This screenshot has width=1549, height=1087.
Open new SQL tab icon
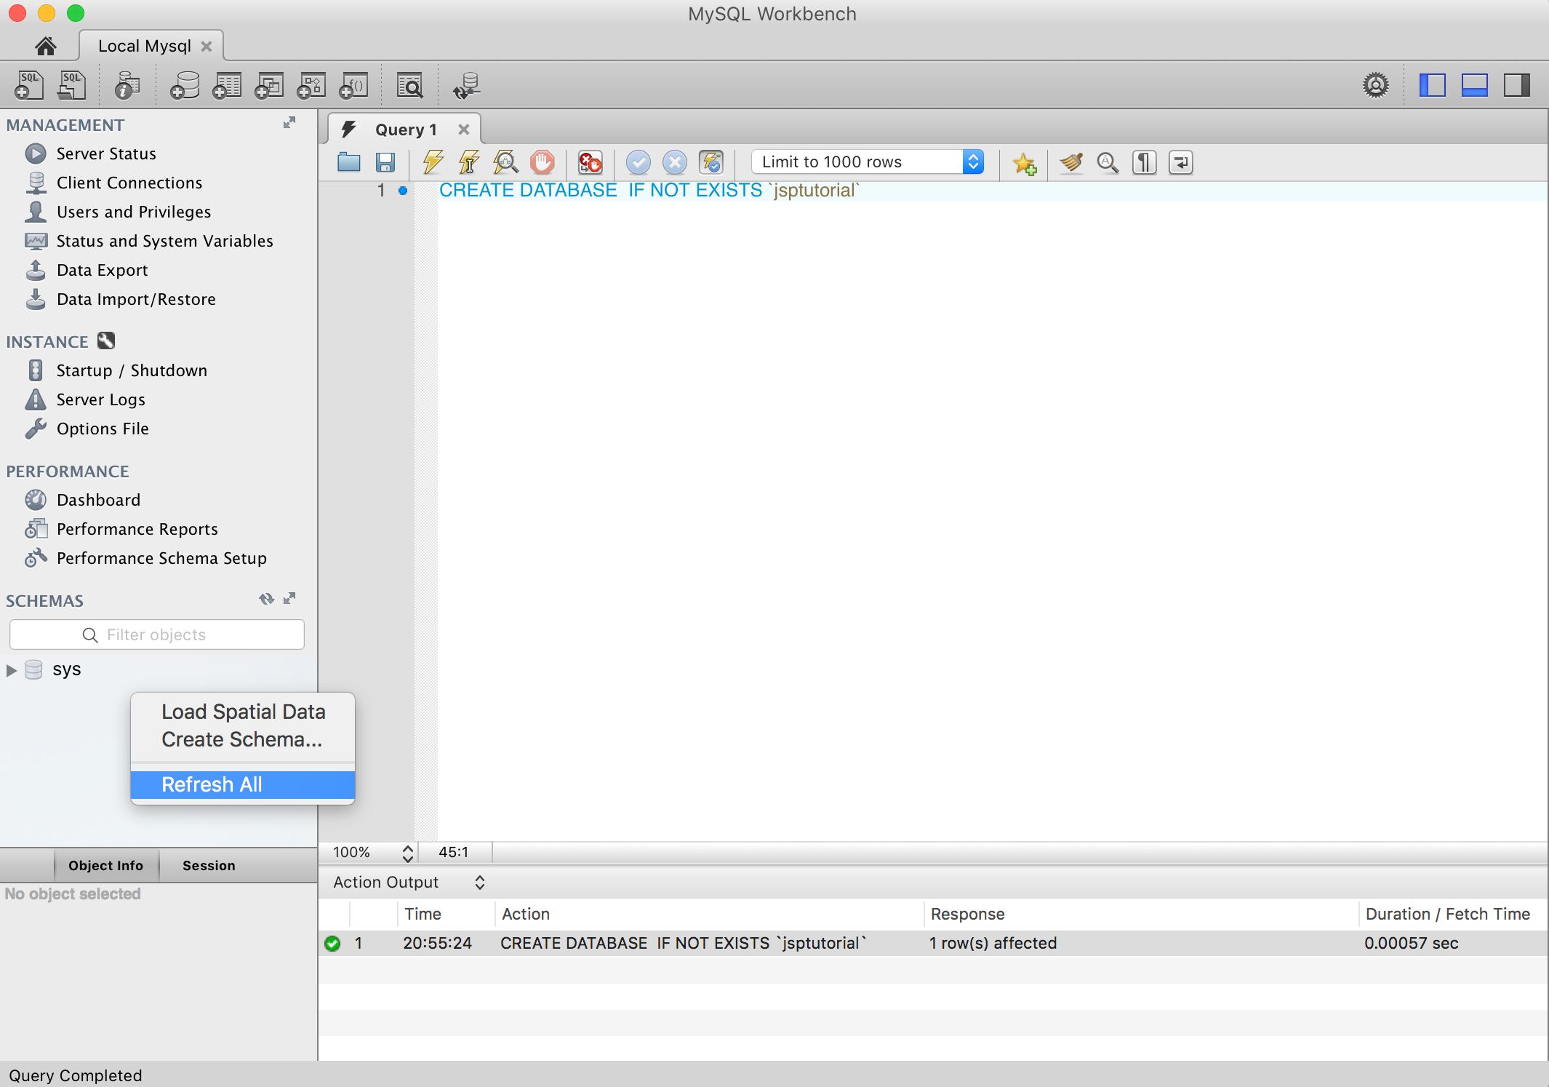click(x=28, y=85)
